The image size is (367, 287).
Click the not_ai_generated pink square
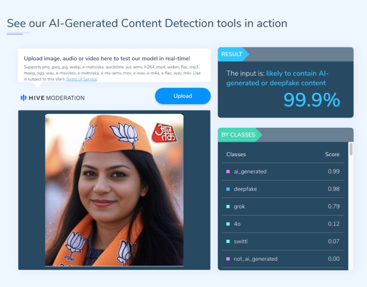tap(228, 259)
